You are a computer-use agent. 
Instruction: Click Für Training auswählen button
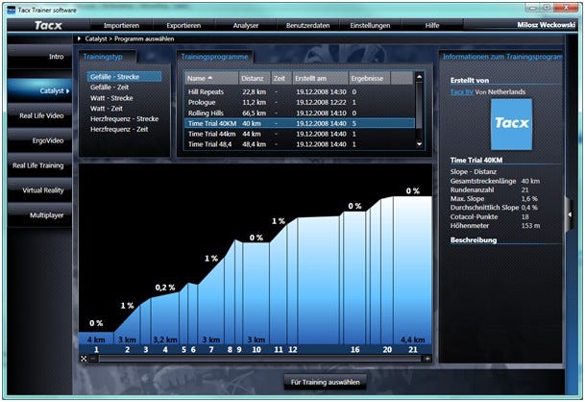(x=325, y=382)
